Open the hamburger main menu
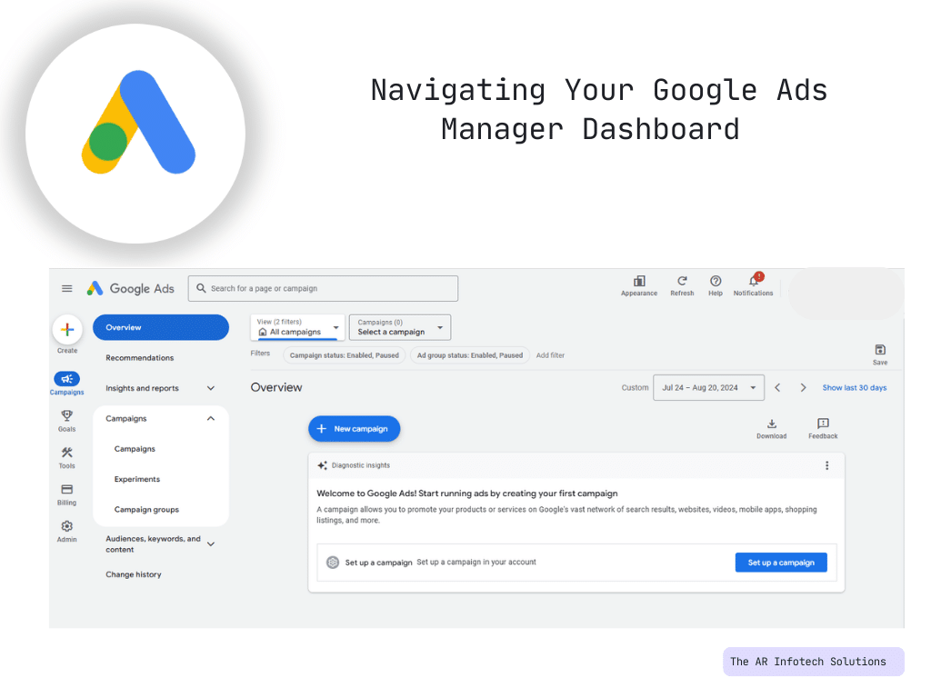The width and height of the screenshot is (931, 698). pos(67,288)
